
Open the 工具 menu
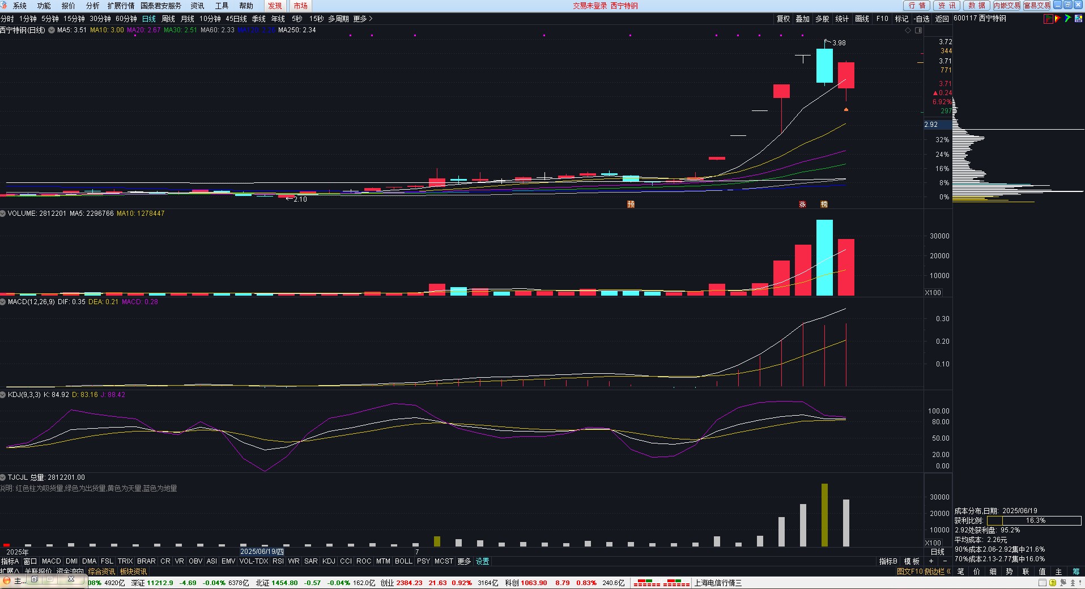pyautogui.click(x=222, y=6)
